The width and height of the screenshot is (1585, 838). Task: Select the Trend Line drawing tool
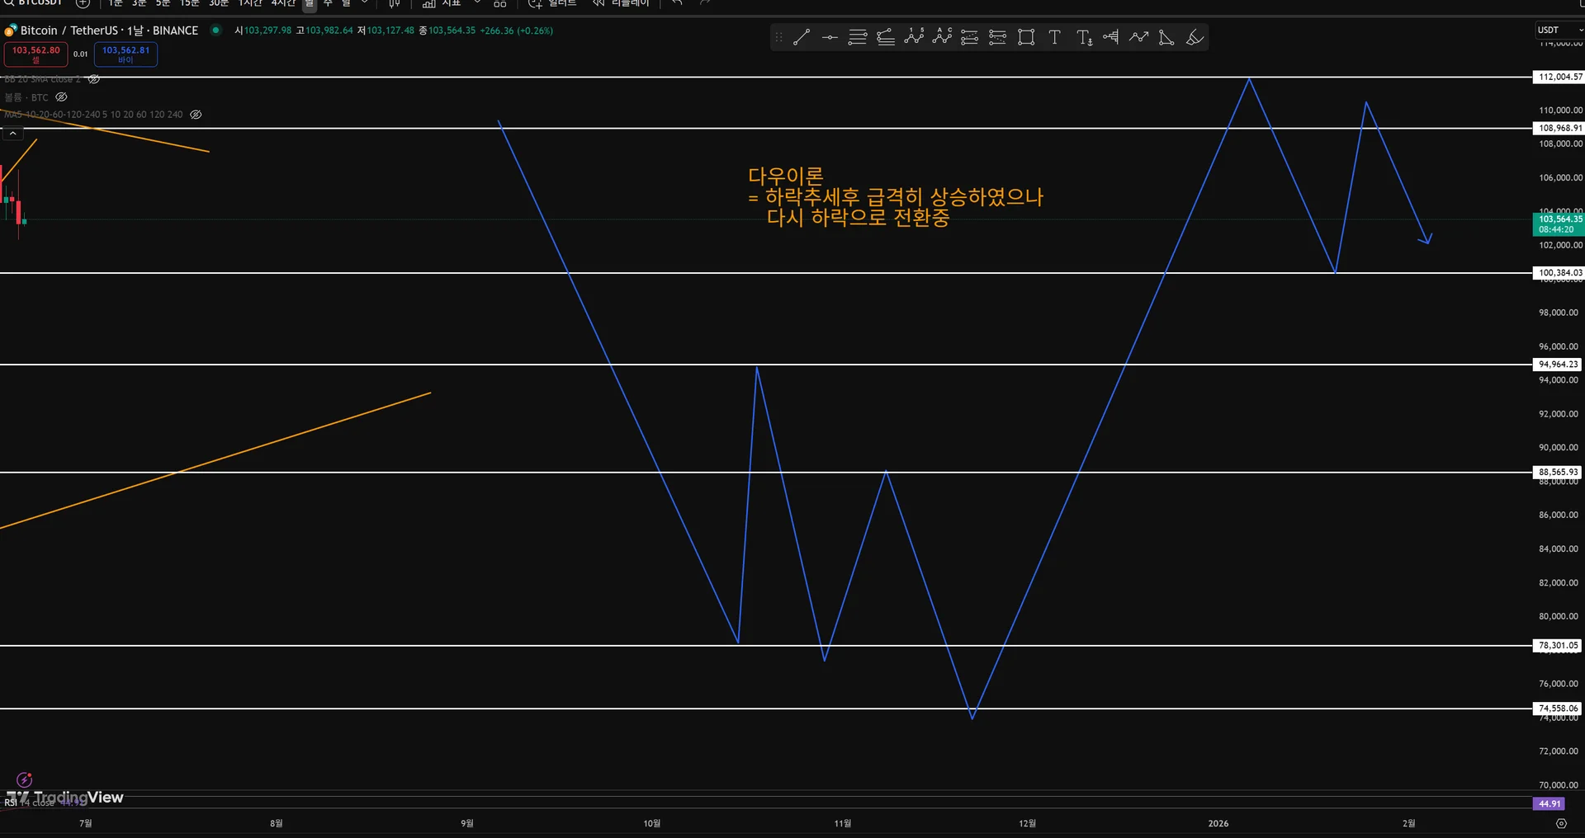click(802, 37)
